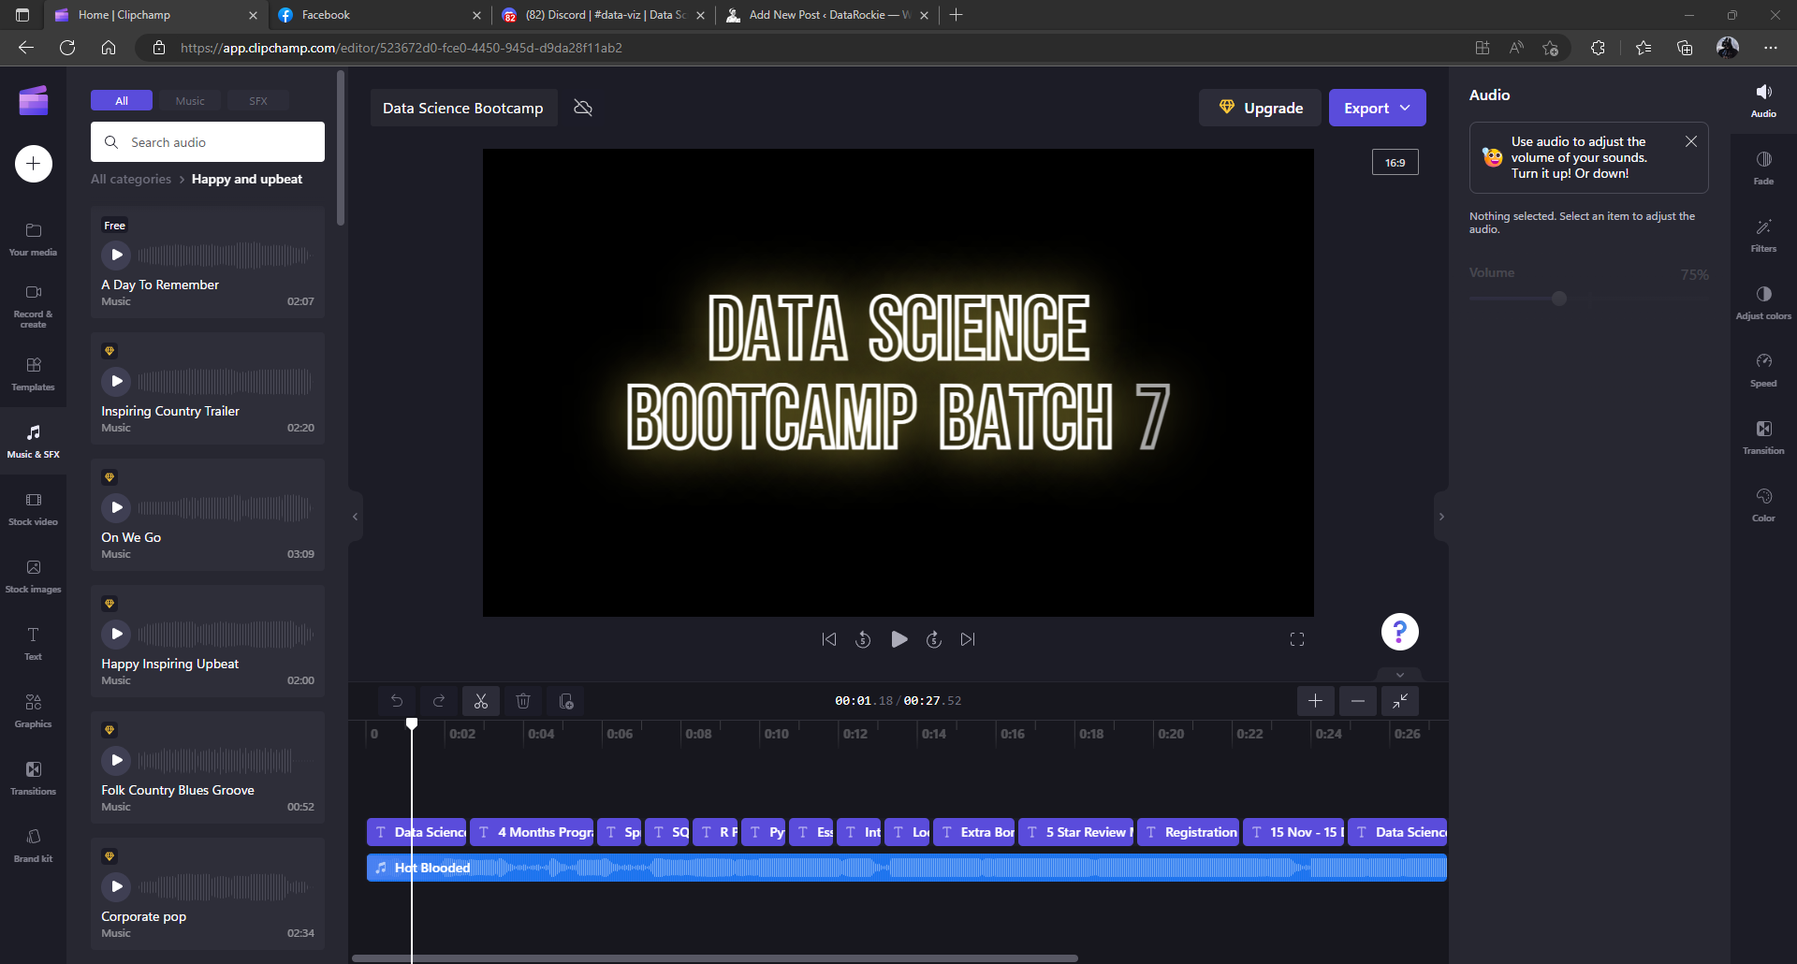Open the Adjust colors panel
The width and height of the screenshot is (1797, 964).
(1762, 301)
